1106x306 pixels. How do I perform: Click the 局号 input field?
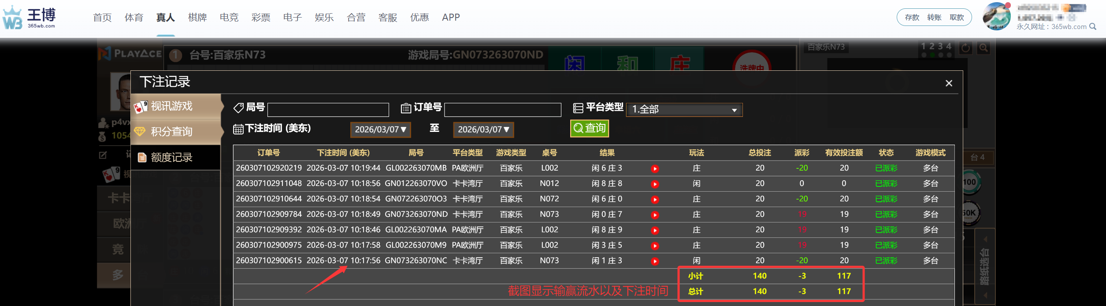pos(328,109)
